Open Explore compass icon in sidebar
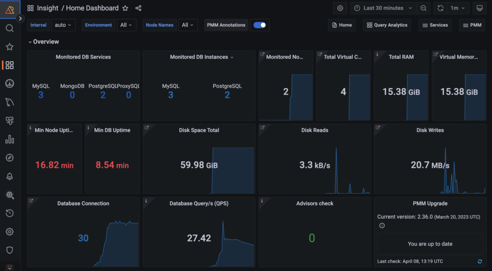 coord(10,158)
